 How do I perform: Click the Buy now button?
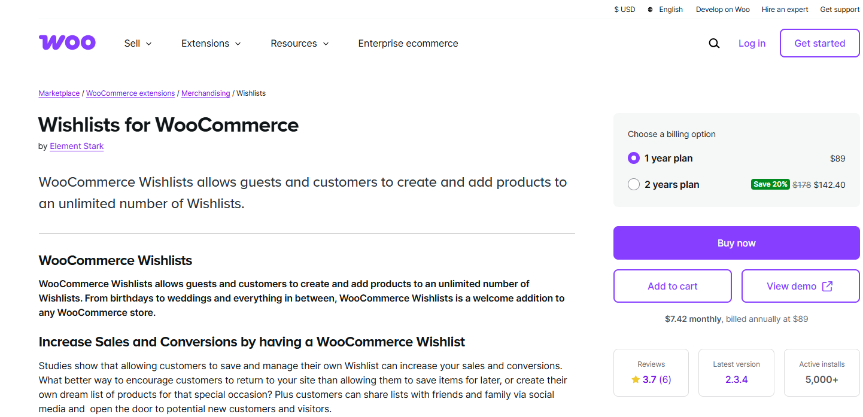736,243
